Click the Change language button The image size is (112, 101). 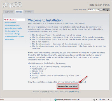[106, 10]
